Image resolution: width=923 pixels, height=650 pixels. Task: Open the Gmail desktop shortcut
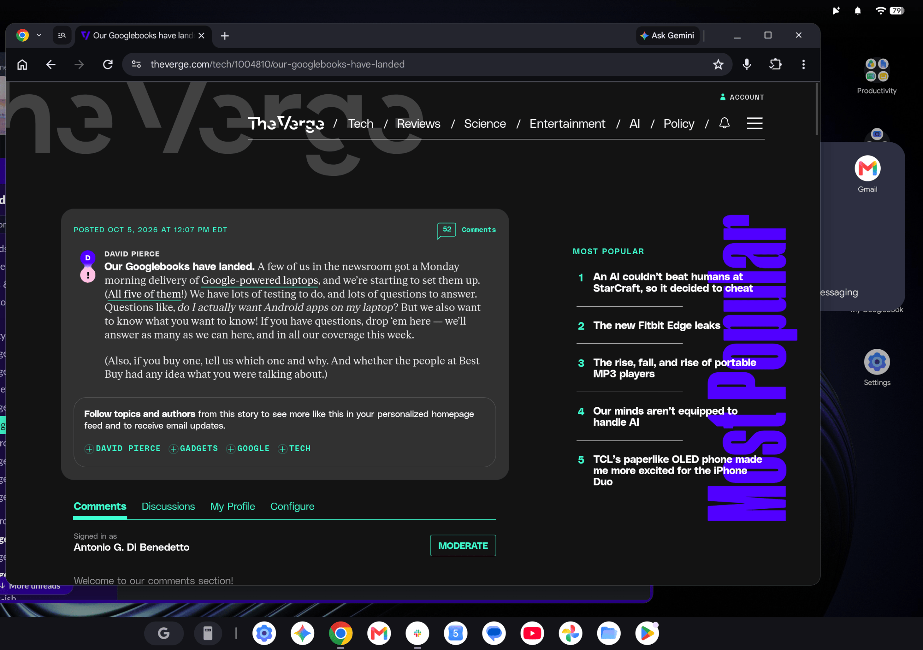[x=867, y=174]
